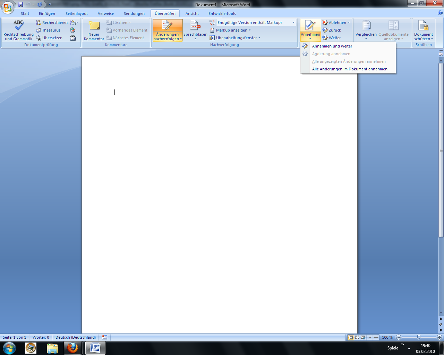Switch to Draft view
This screenshot has height=355, width=444.
pyautogui.click(x=376, y=337)
